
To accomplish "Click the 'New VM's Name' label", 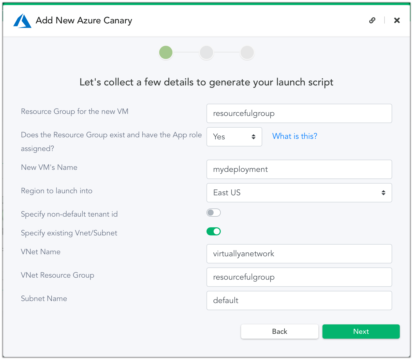I will (49, 167).
